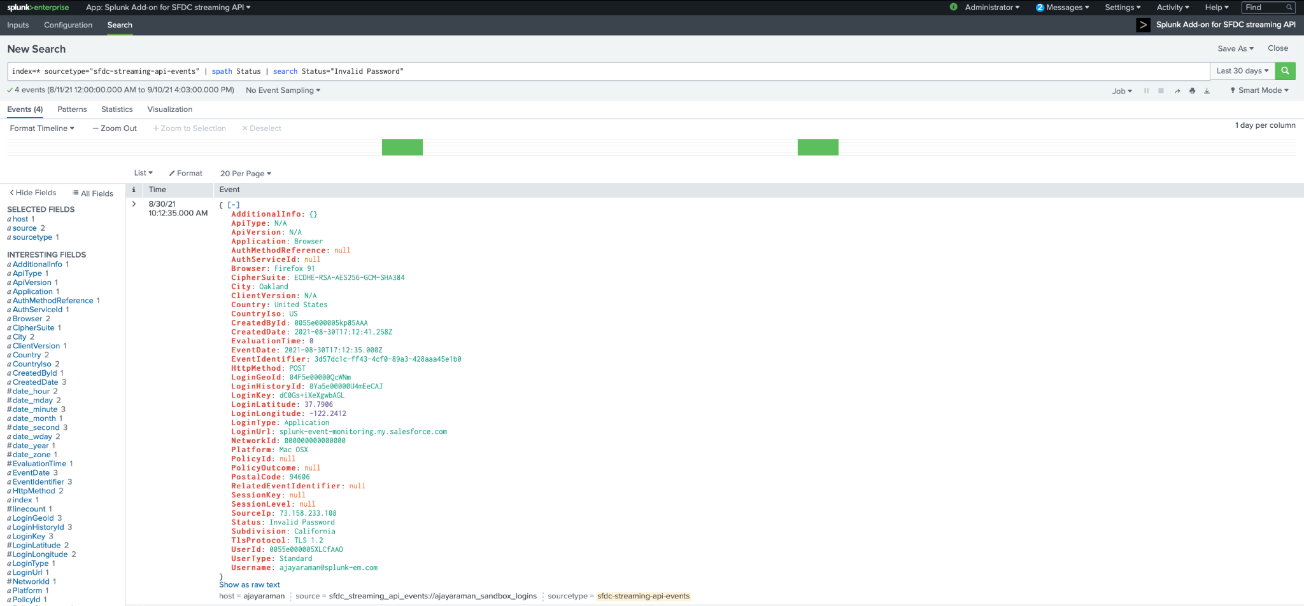Switch to the Patterns tab
Screen dimensions: 1304x606
tap(72, 109)
